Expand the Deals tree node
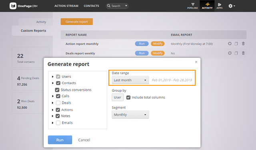Viewport: 256px width, 150px height. pyautogui.click(x=52, y=103)
